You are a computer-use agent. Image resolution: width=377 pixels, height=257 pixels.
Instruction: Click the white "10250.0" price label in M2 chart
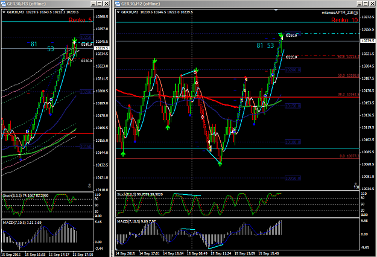291,36
